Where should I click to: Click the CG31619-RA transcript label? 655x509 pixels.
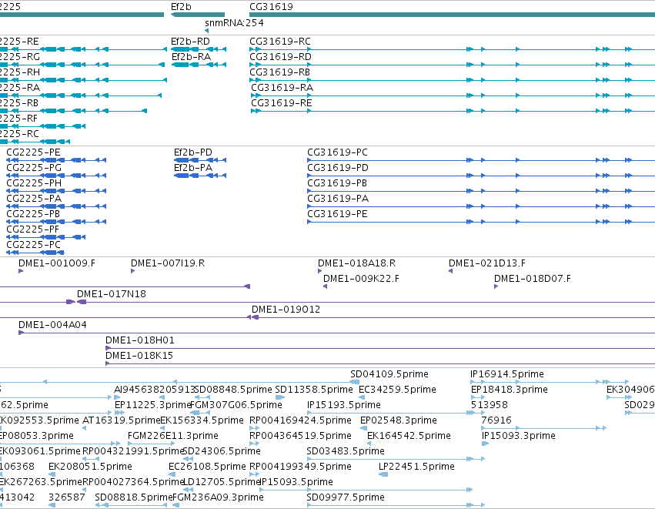[x=282, y=88]
